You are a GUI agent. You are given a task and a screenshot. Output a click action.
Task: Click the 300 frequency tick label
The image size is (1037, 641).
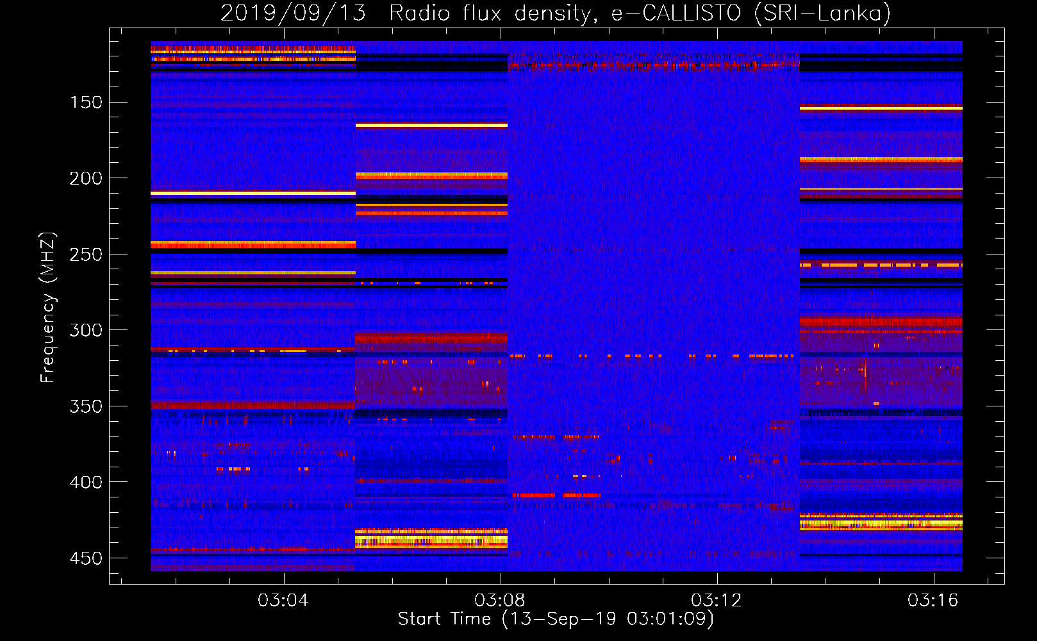(x=86, y=330)
